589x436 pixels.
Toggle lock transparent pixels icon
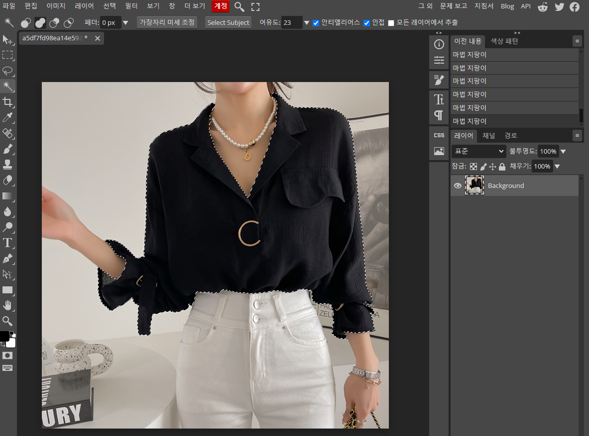(x=473, y=167)
